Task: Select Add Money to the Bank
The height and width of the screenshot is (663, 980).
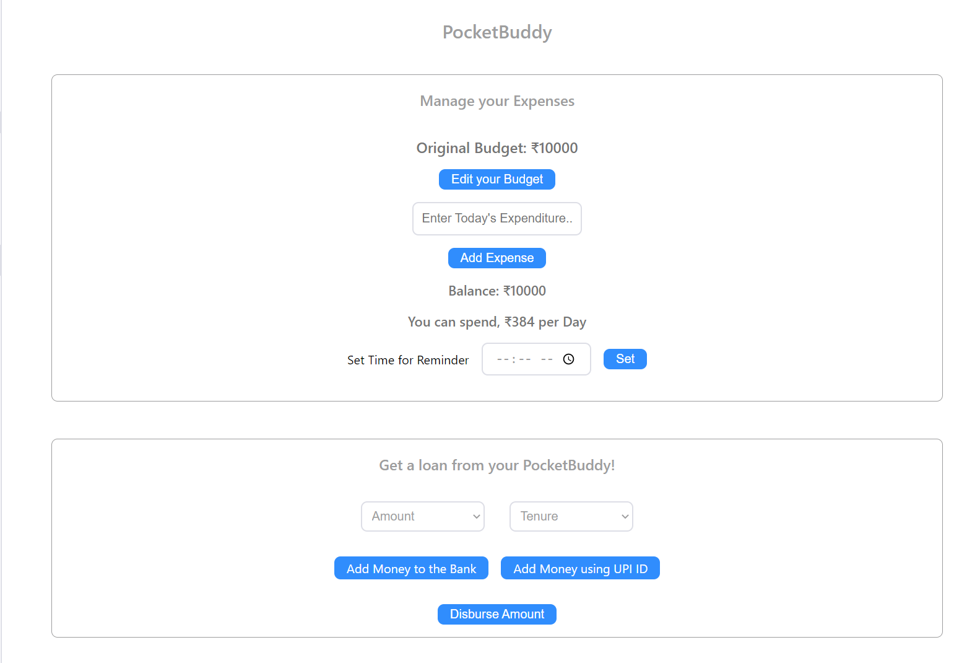Action: (x=410, y=568)
